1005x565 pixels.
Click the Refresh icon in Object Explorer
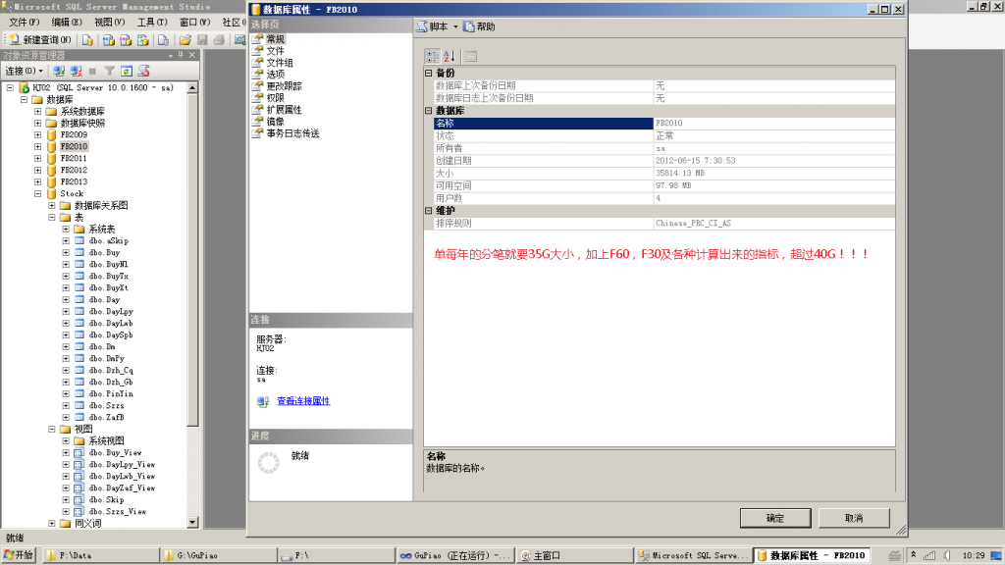click(127, 71)
